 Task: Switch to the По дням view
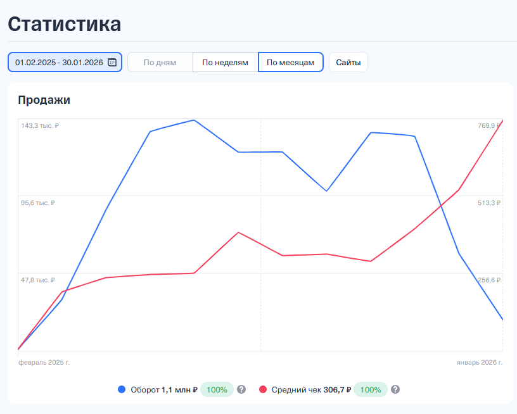pos(160,62)
